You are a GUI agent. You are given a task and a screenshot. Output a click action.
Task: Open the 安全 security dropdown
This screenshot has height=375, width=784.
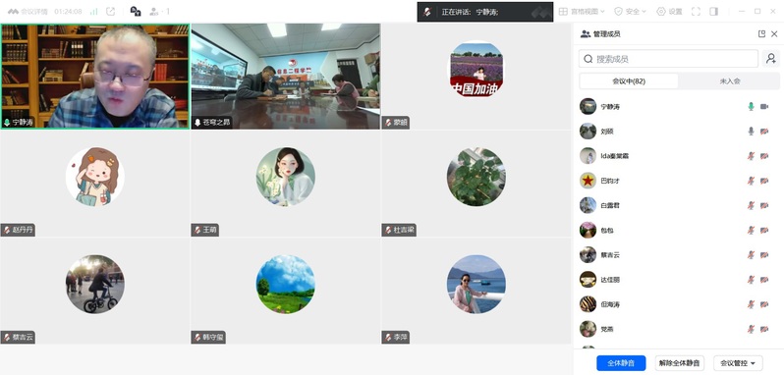[x=630, y=12]
